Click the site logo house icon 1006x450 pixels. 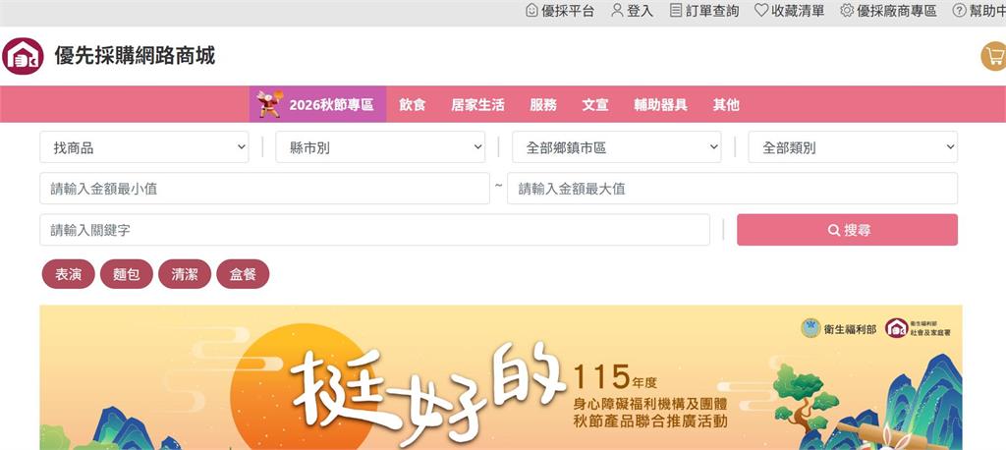point(24,56)
